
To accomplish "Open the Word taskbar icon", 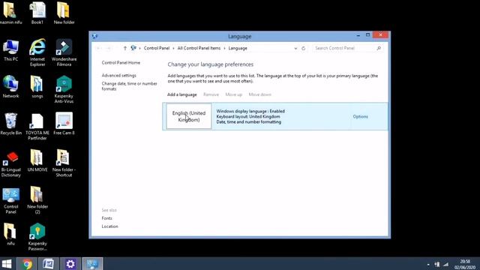I will 48,264.
